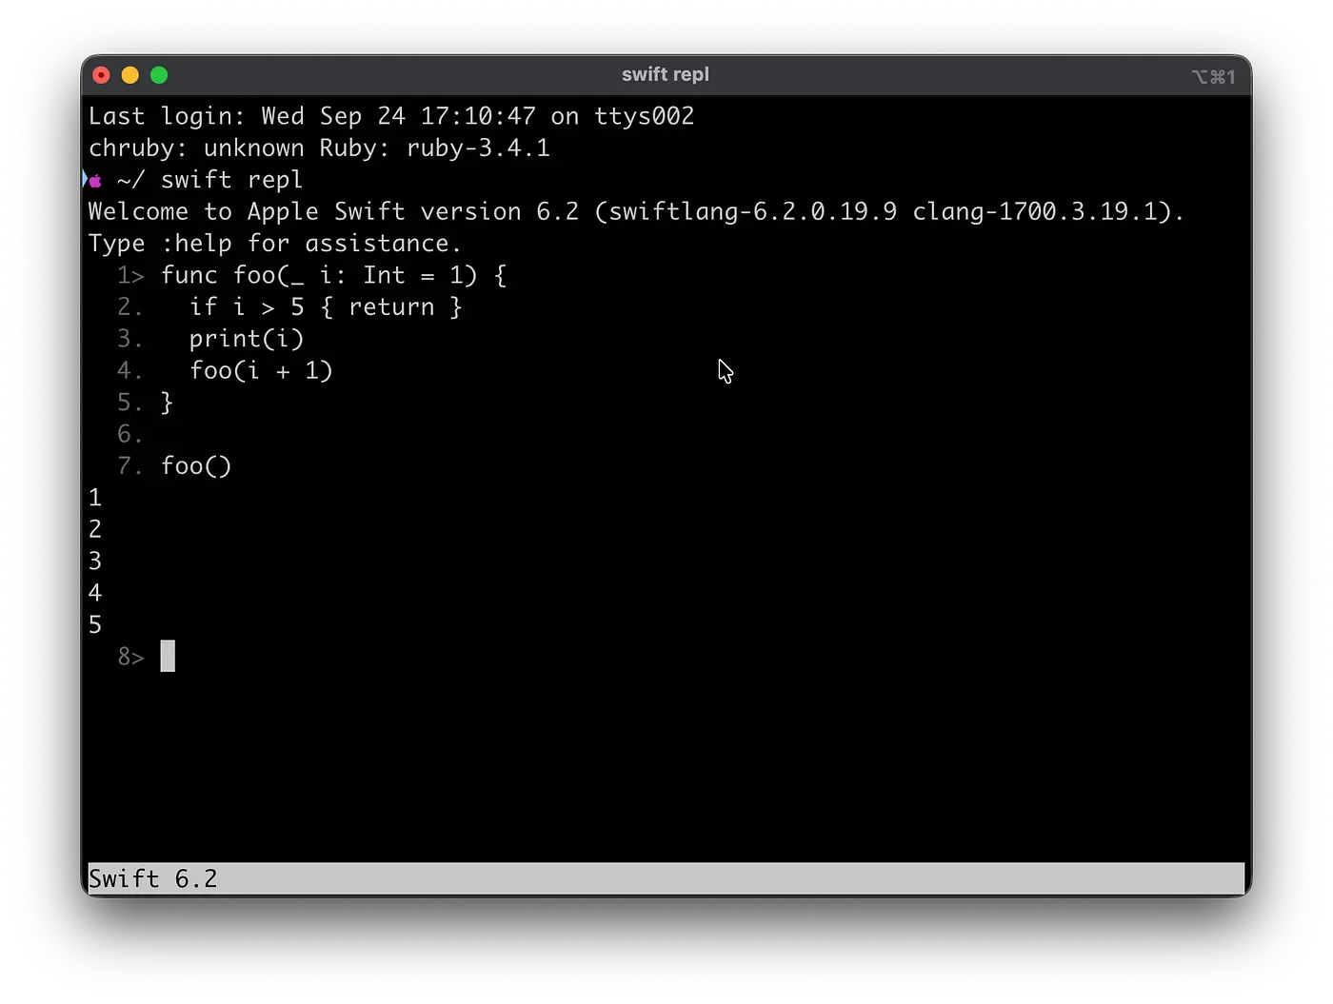Click the output value '5'
The image size is (1333, 1004).
tap(95, 624)
